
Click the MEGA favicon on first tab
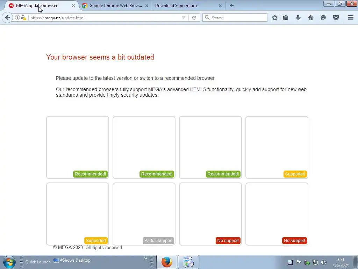click(x=11, y=6)
